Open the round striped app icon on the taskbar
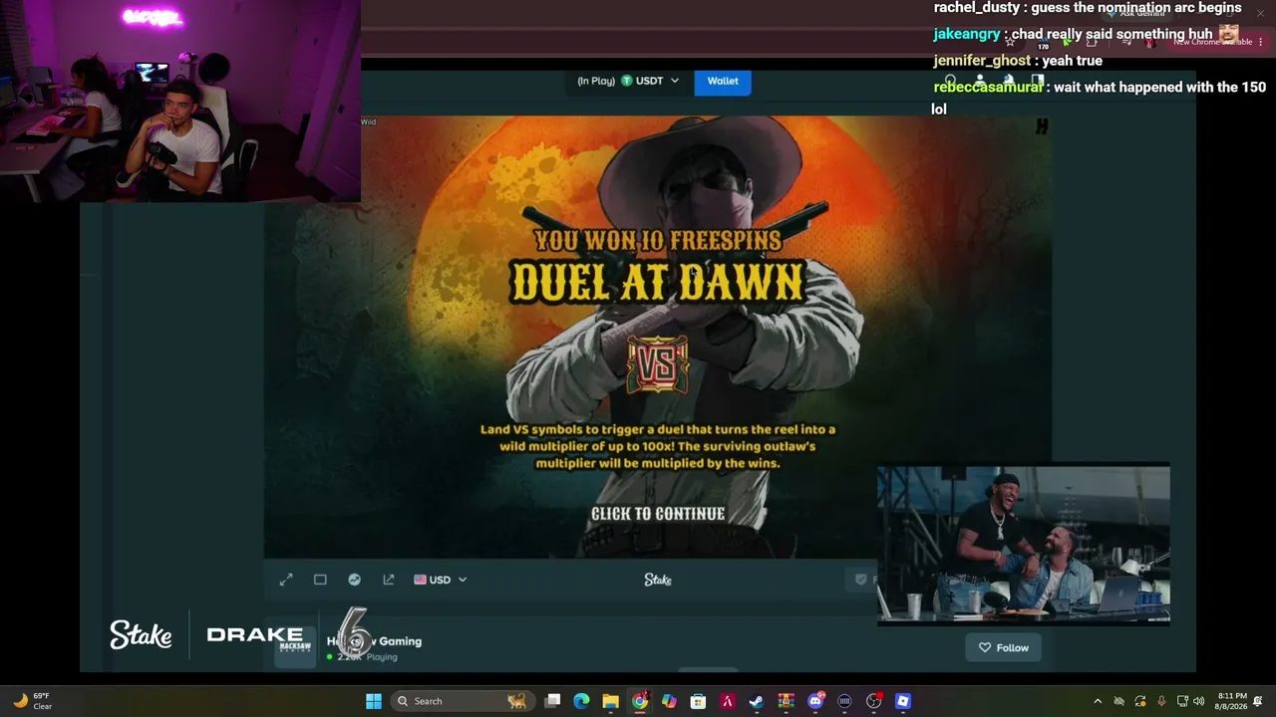This screenshot has width=1276, height=717. [x=844, y=701]
